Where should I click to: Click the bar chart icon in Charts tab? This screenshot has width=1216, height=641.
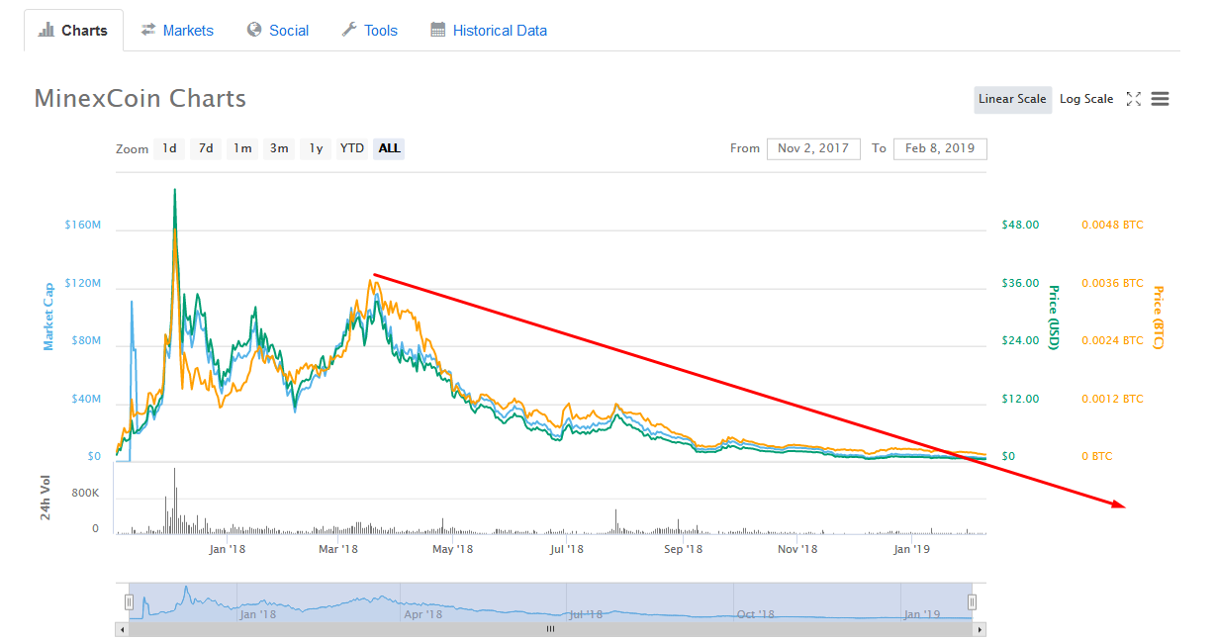click(x=47, y=31)
